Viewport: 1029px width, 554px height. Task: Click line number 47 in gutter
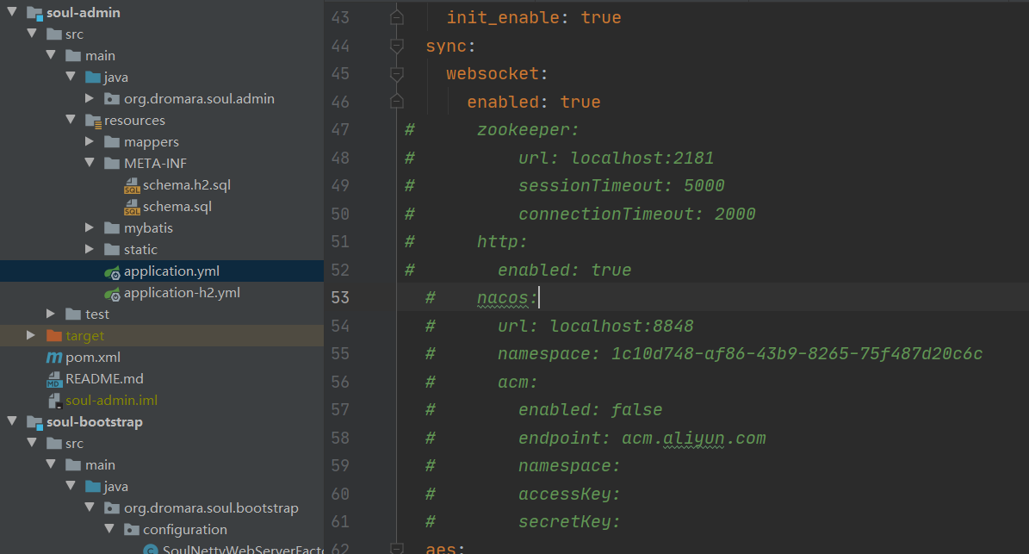pos(340,130)
